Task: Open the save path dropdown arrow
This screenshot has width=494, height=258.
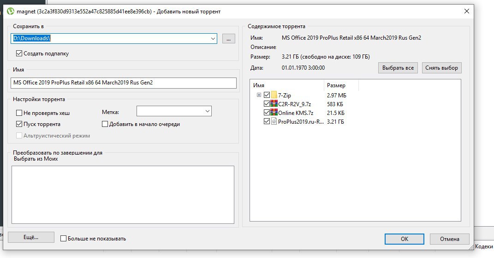Action: point(213,38)
